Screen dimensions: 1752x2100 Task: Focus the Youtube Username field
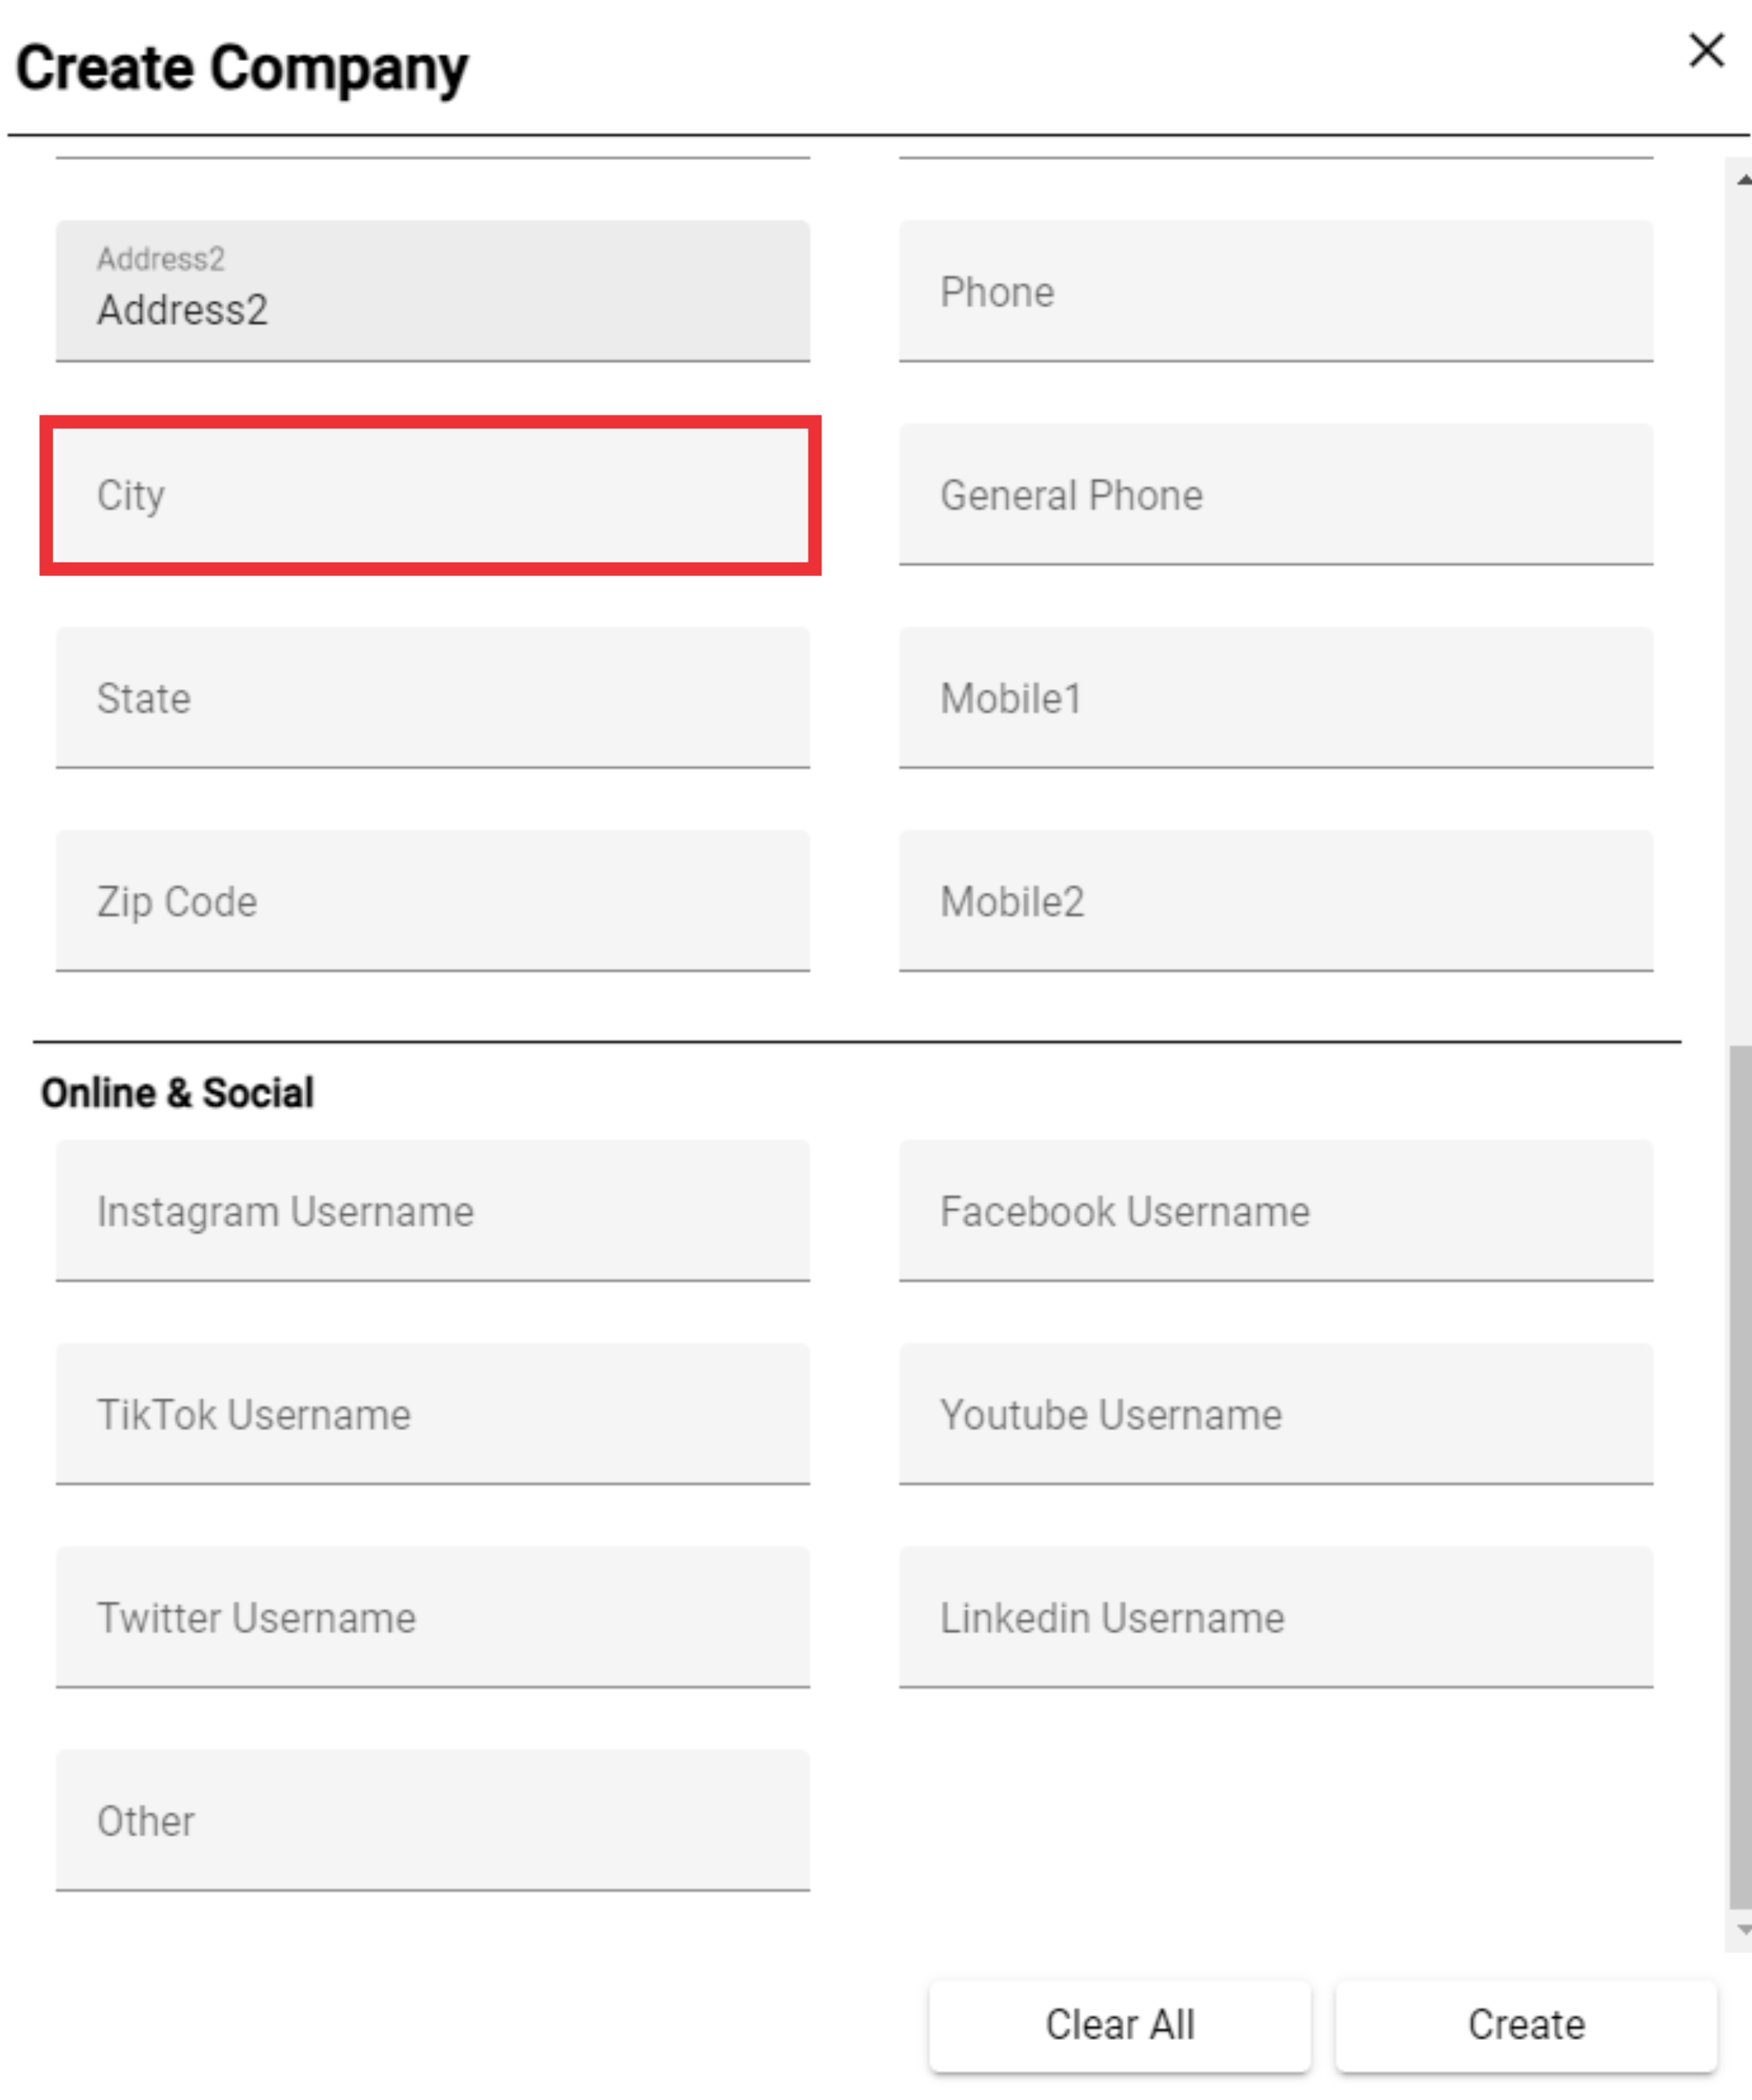pyautogui.click(x=1275, y=1414)
